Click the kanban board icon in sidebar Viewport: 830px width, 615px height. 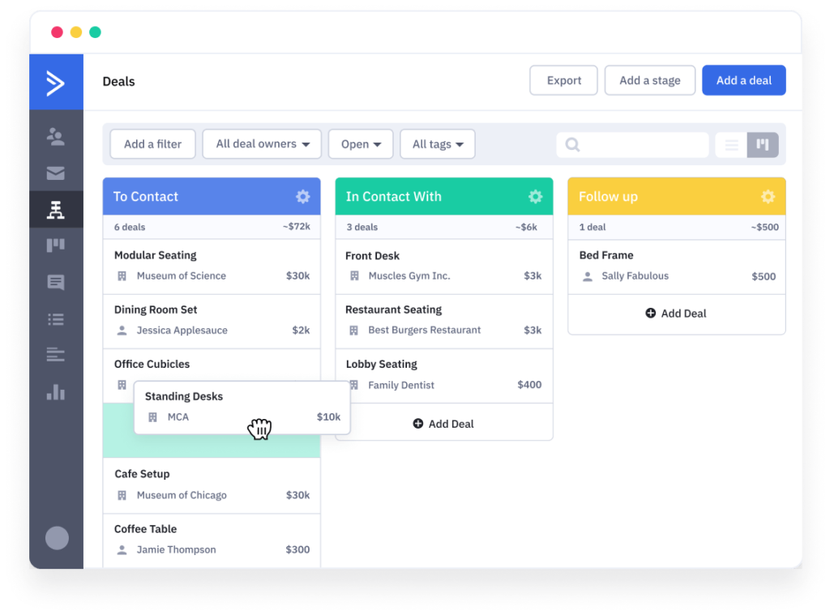(56, 245)
